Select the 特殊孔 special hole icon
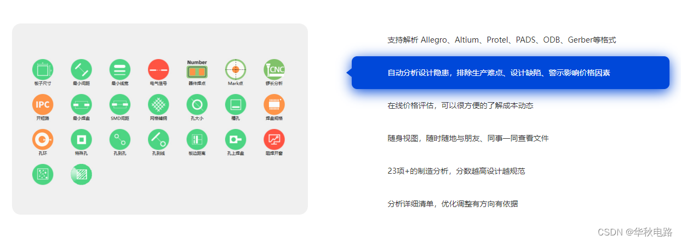Viewport: 681px width, 242px height. [x=81, y=140]
